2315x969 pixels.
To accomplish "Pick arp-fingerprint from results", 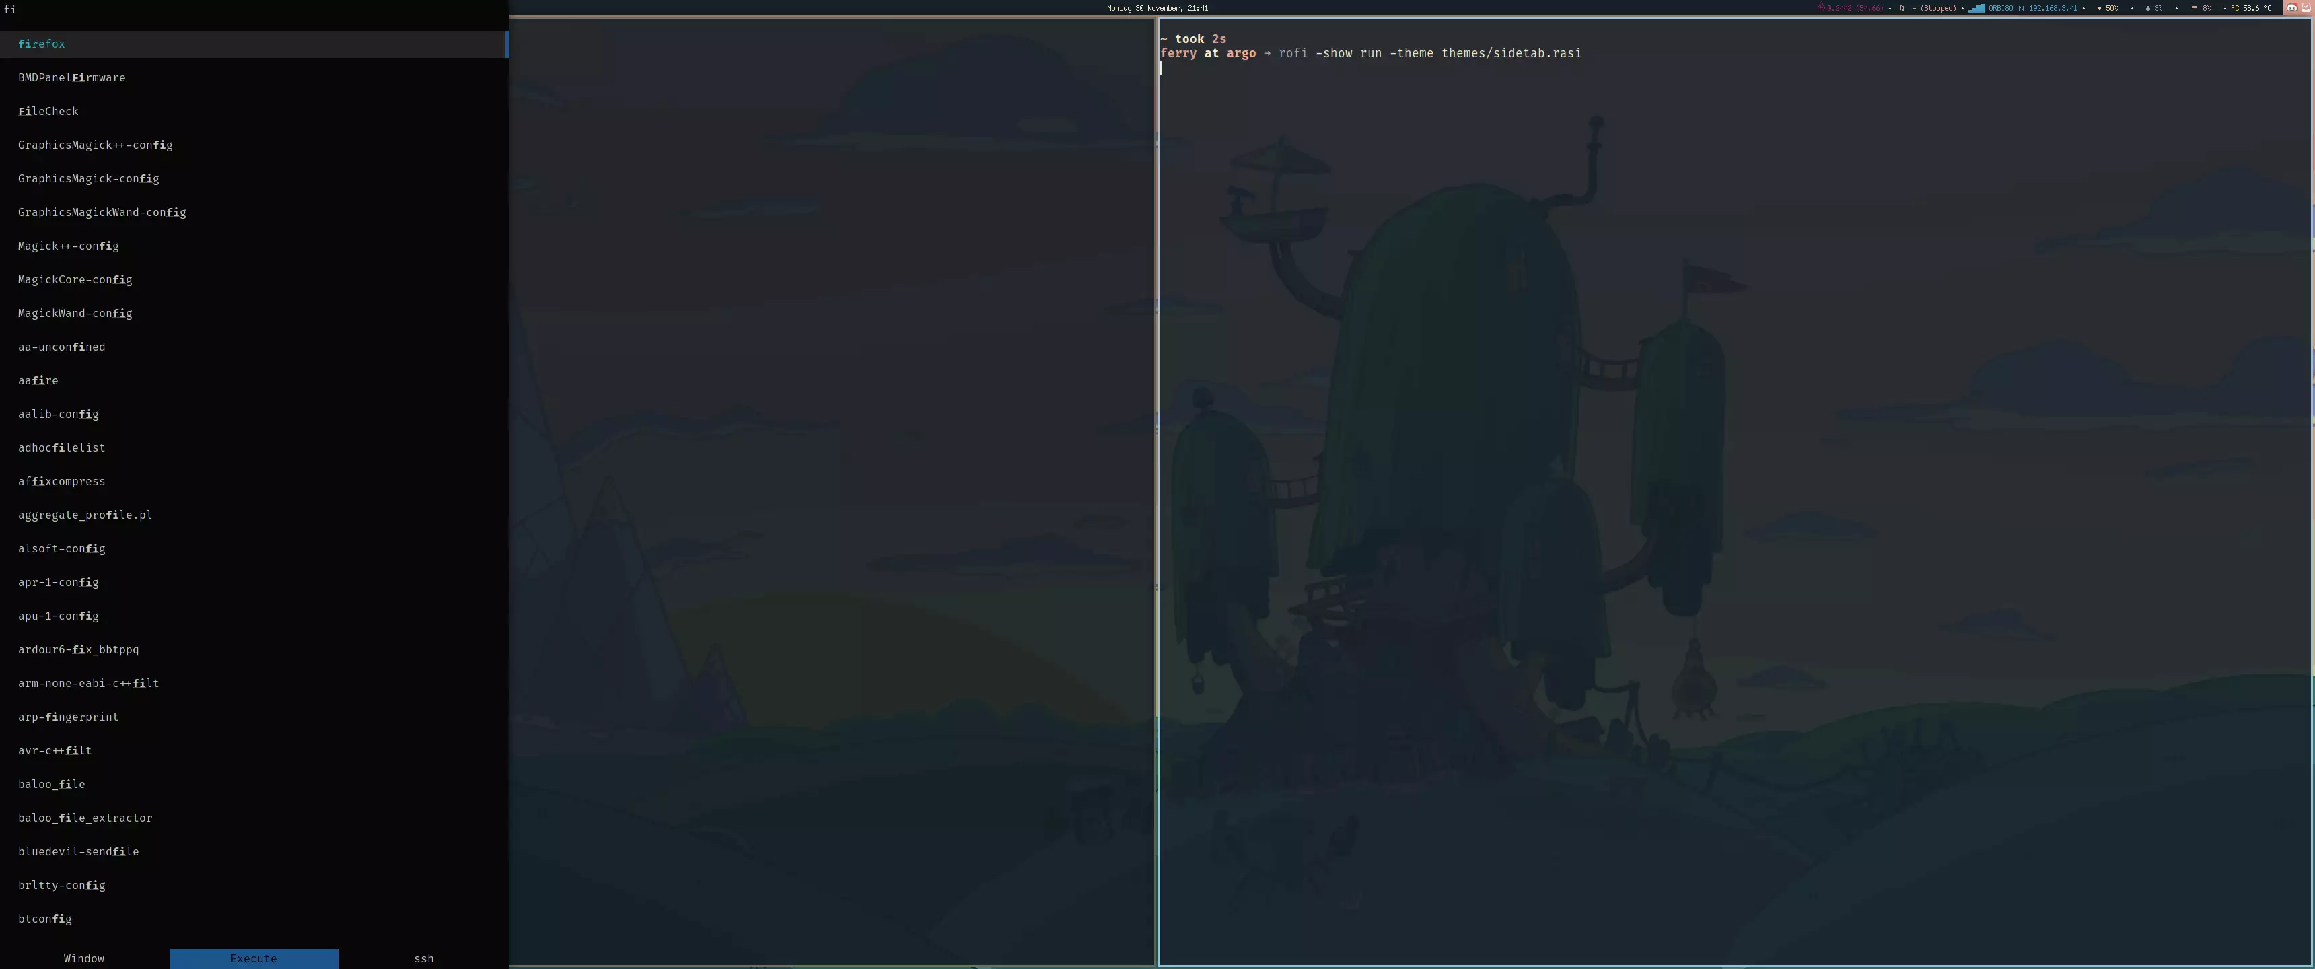I will pyautogui.click(x=254, y=717).
